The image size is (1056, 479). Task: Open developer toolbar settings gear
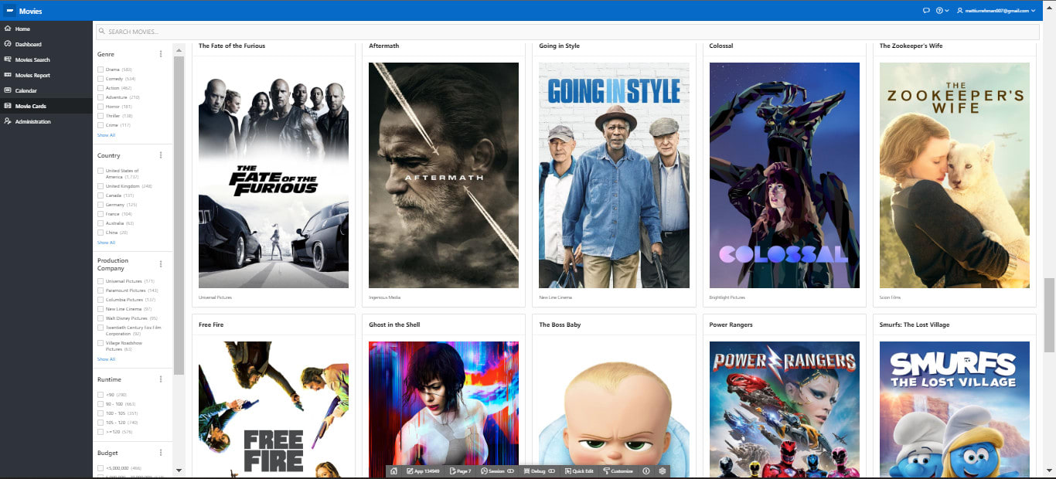(663, 471)
